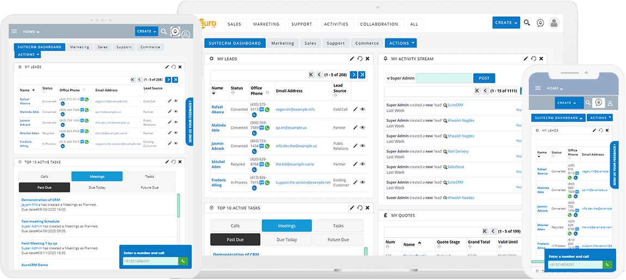Edit My Leads dashlet on the phone
The image size is (626, 280).
(x=594, y=130)
